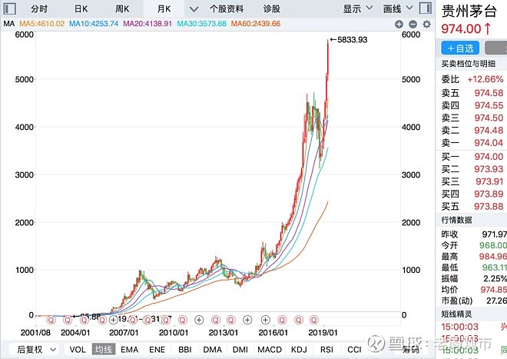This screenshot has height=359, width=507.
Task: Show the CCI indicator
Action: click(354, 350)
